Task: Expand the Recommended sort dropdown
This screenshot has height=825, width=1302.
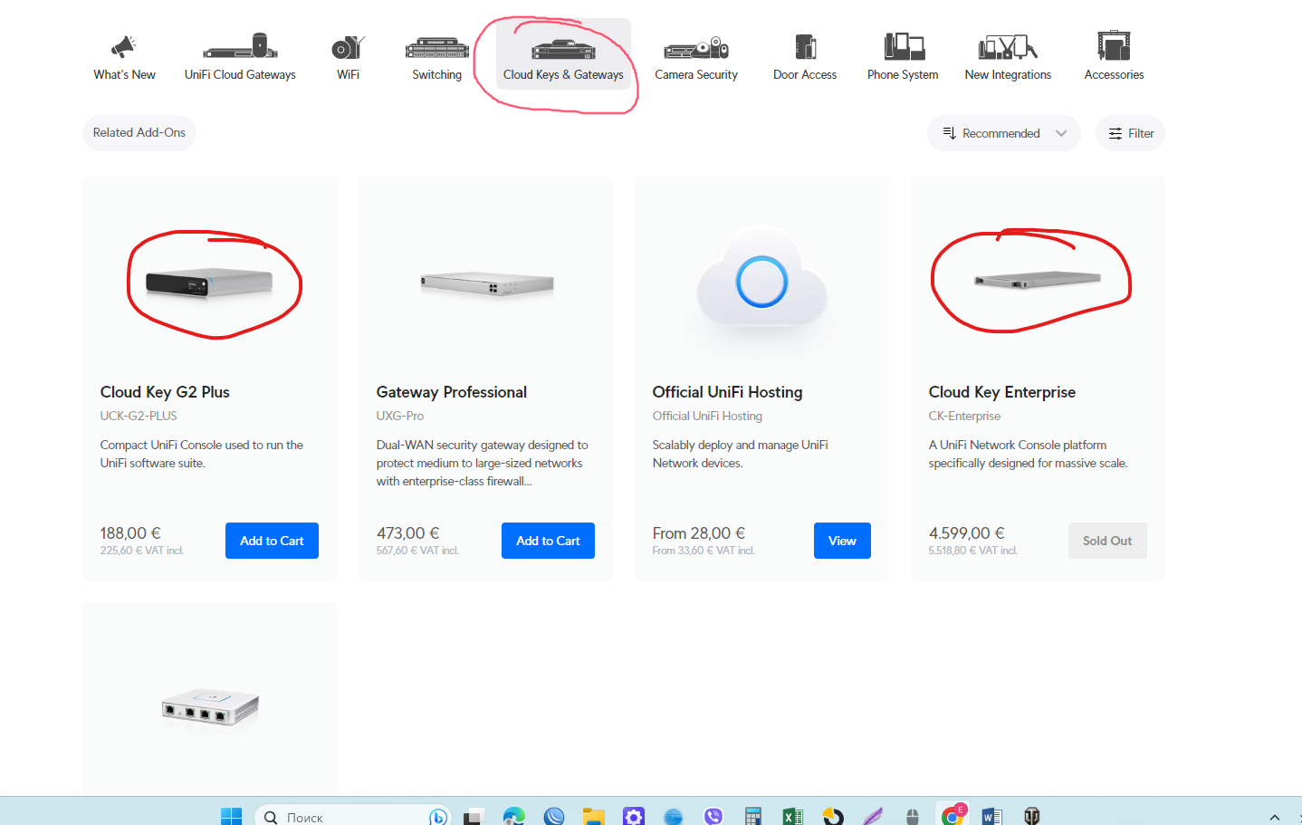Action: [1004, 133]
